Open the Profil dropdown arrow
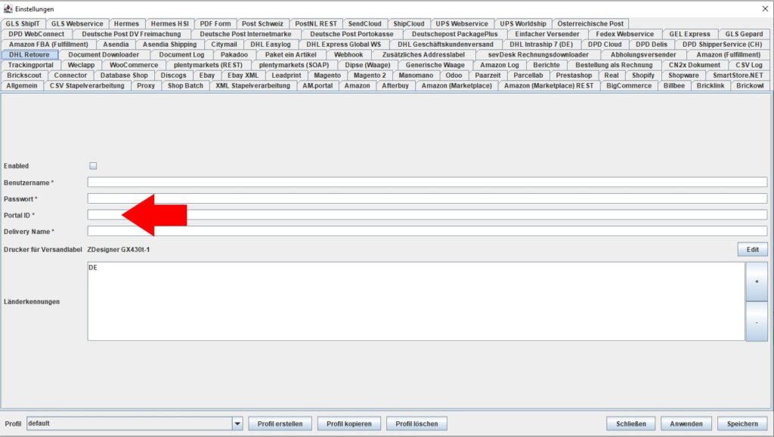The height and width of the screenshot is (437, 774). click(237, 423)
